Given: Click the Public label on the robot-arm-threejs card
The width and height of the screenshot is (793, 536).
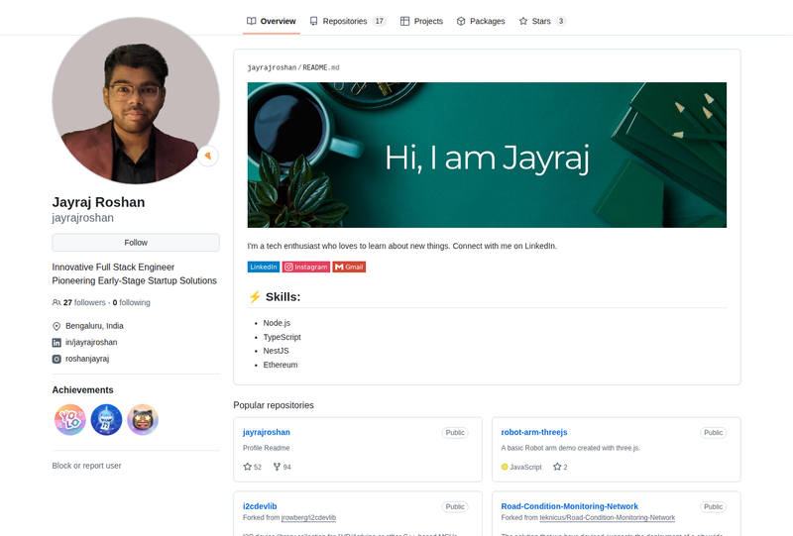Looking at the screenshot, I should [713, 433].
